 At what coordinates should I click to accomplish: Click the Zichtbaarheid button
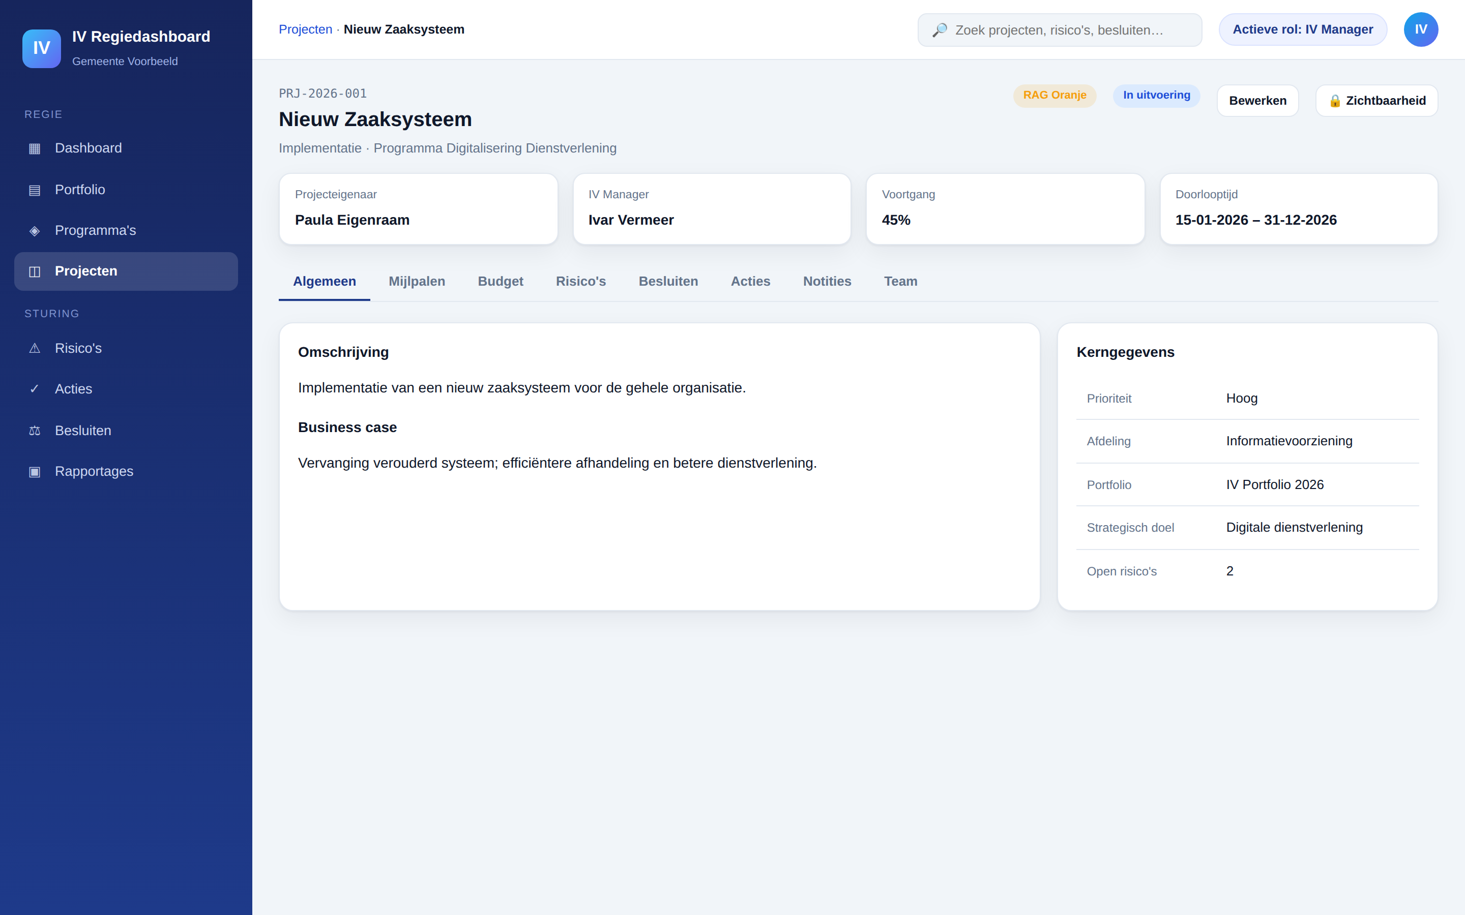1376,101
